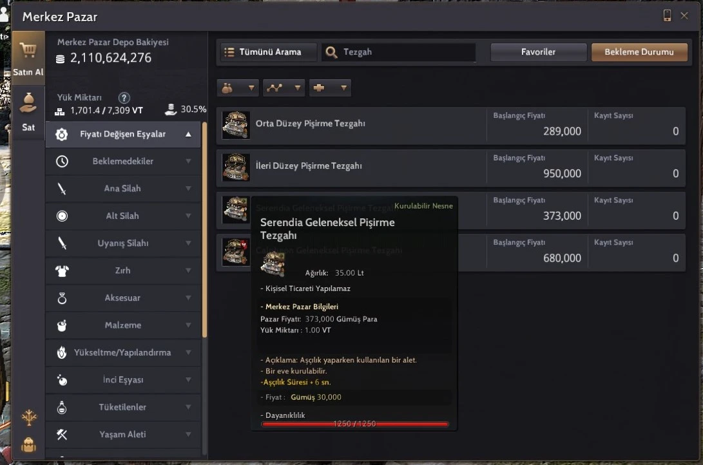The width and height of the screenshot is (703, 465).
Task: Click the tree icon in the sidebar bottom
Action: coord(29,417)
